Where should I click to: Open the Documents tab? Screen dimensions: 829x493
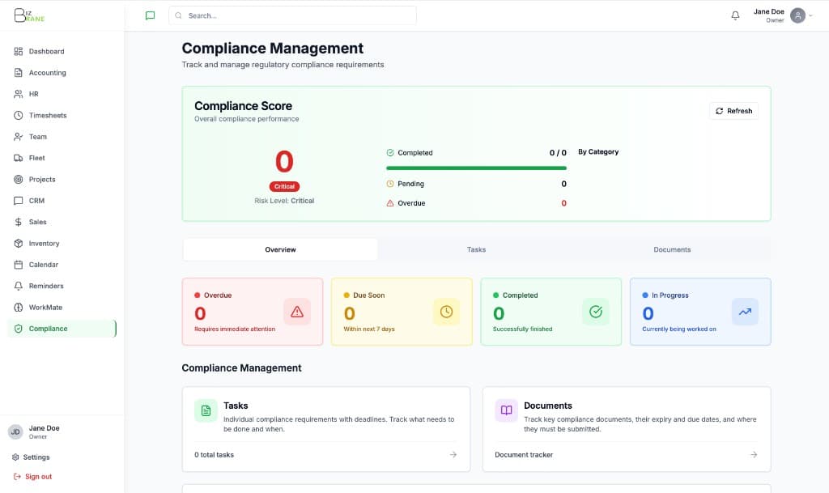[672, 249]
